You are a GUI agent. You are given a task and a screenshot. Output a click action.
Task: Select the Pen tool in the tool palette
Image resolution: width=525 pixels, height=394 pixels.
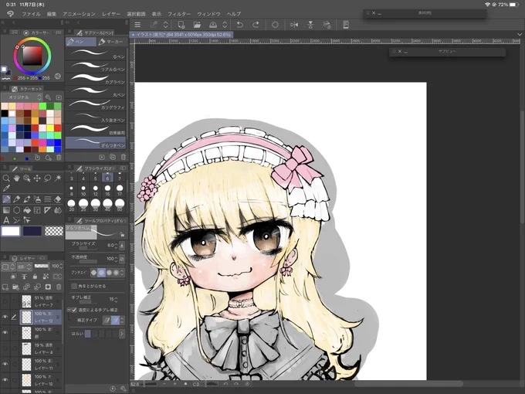coord(6,199)
